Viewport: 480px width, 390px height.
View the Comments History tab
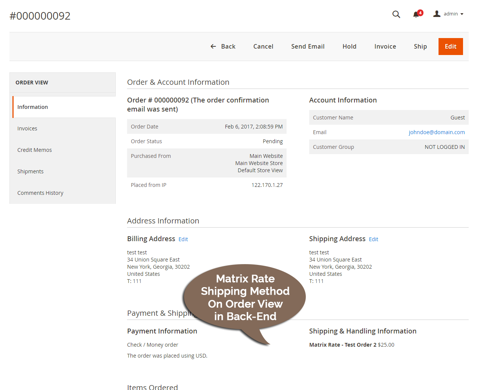pos(40,193)
